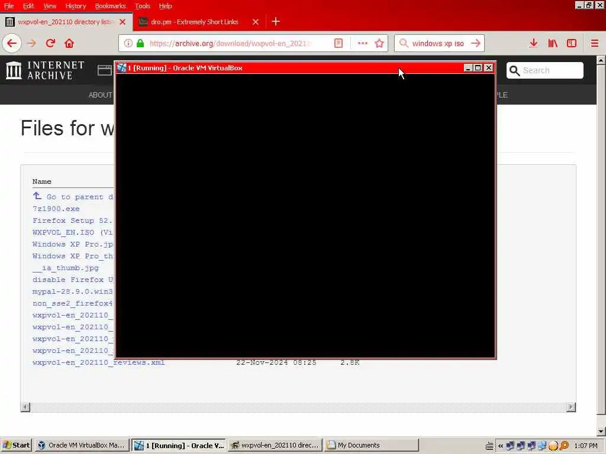
Task: Open the Firefox hamburger menu
Action: pos(594,43)
